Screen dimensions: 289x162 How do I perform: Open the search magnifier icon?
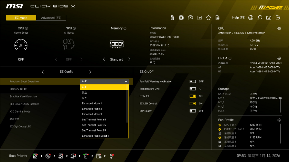click(260, 18)
